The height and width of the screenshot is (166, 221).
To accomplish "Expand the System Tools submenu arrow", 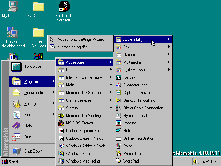I will click(169, 70).
